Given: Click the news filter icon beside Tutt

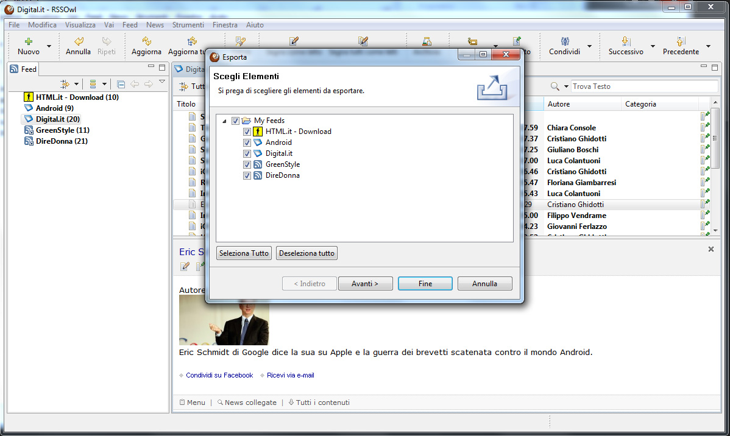Looking at the screenshot, I should click(x=184, y=86).
